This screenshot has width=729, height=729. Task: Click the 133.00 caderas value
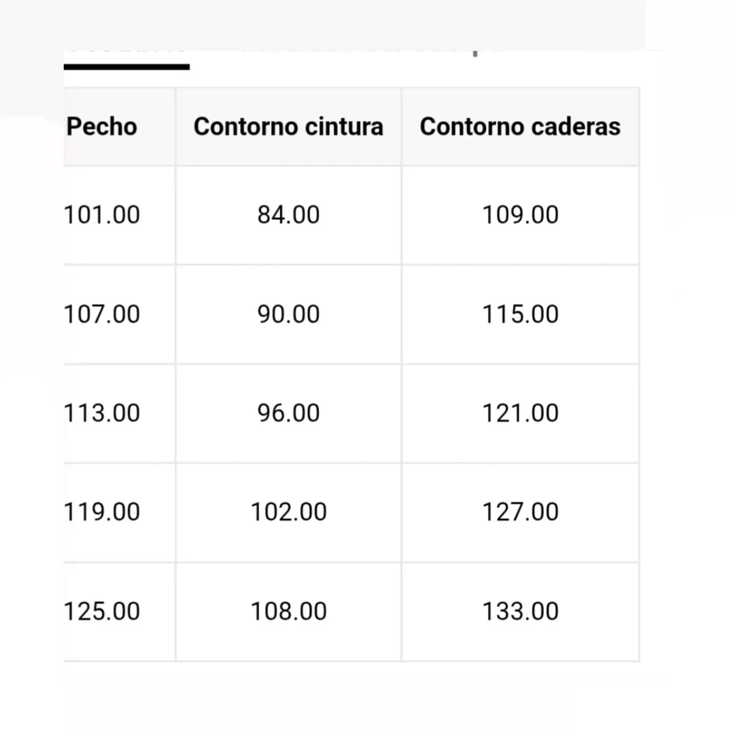coord(520,611)
